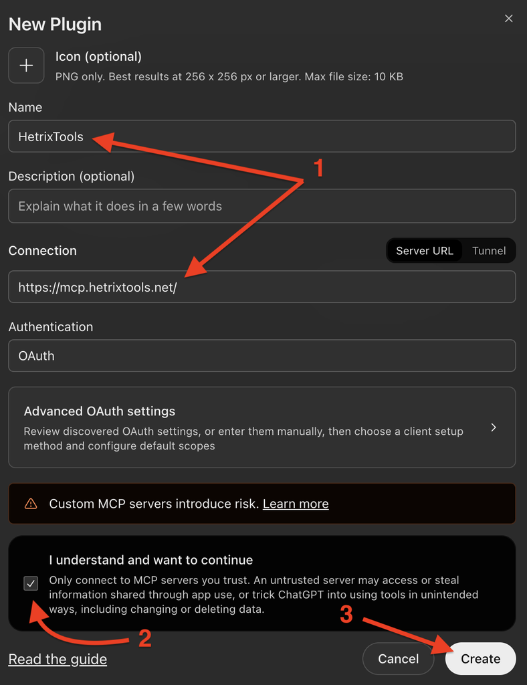Screen dimensions: 527x685
Task: Open the Learn more link about MCP risk
Action: point(296,504)
